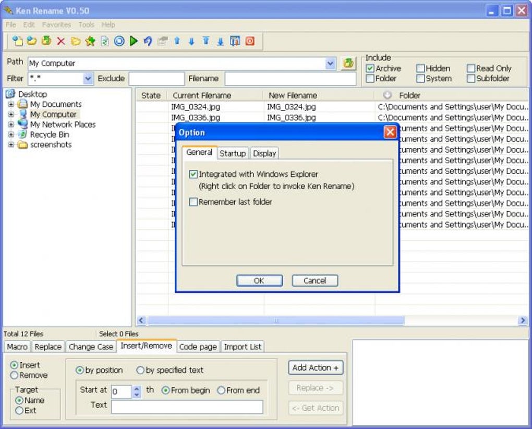Expand the My Documents tree node
Image resolution: width=532 pixels, height=429 pixels.
coord(11,104)
